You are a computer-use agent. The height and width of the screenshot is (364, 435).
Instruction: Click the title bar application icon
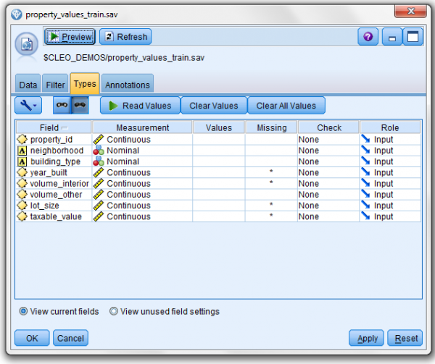click(x=17, y=14)
